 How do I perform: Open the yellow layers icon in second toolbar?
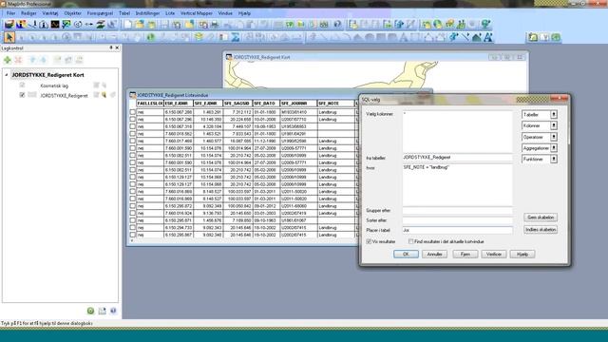tap(199, 37)
